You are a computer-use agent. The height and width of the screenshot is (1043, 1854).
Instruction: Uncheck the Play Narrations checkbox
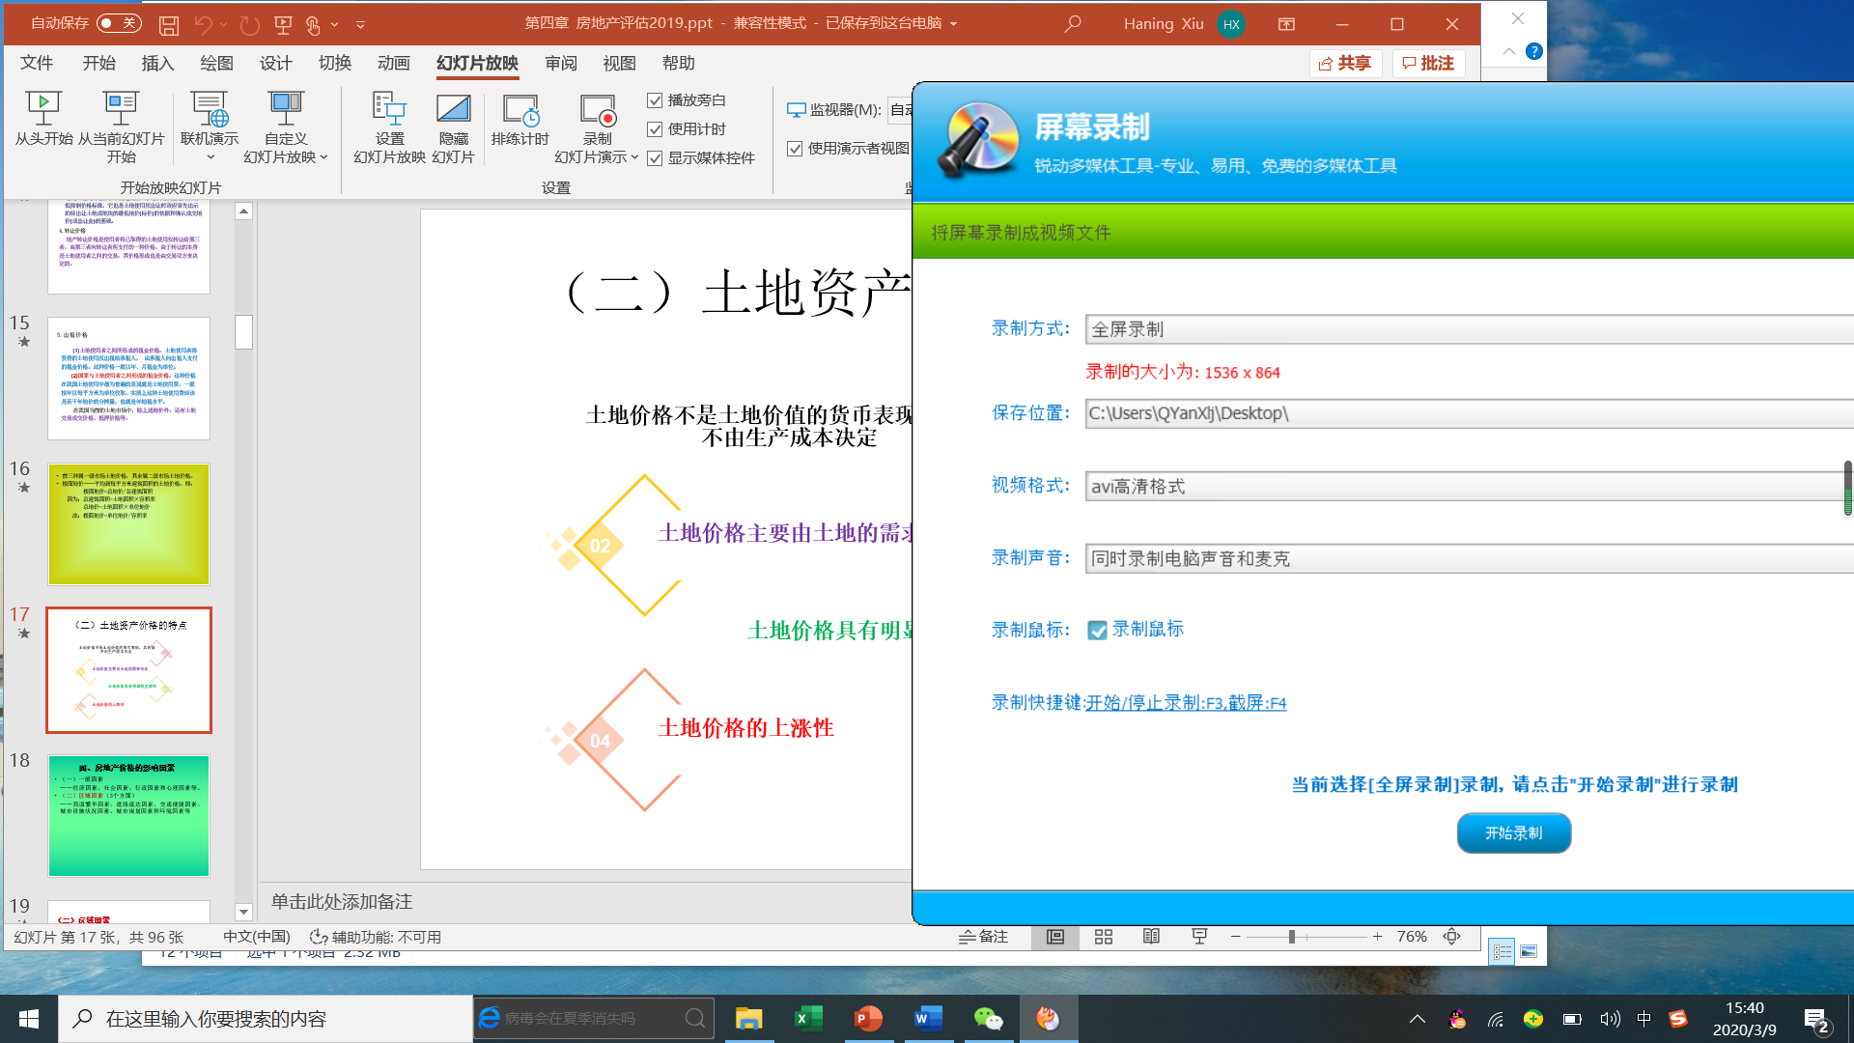coord(655,100)
